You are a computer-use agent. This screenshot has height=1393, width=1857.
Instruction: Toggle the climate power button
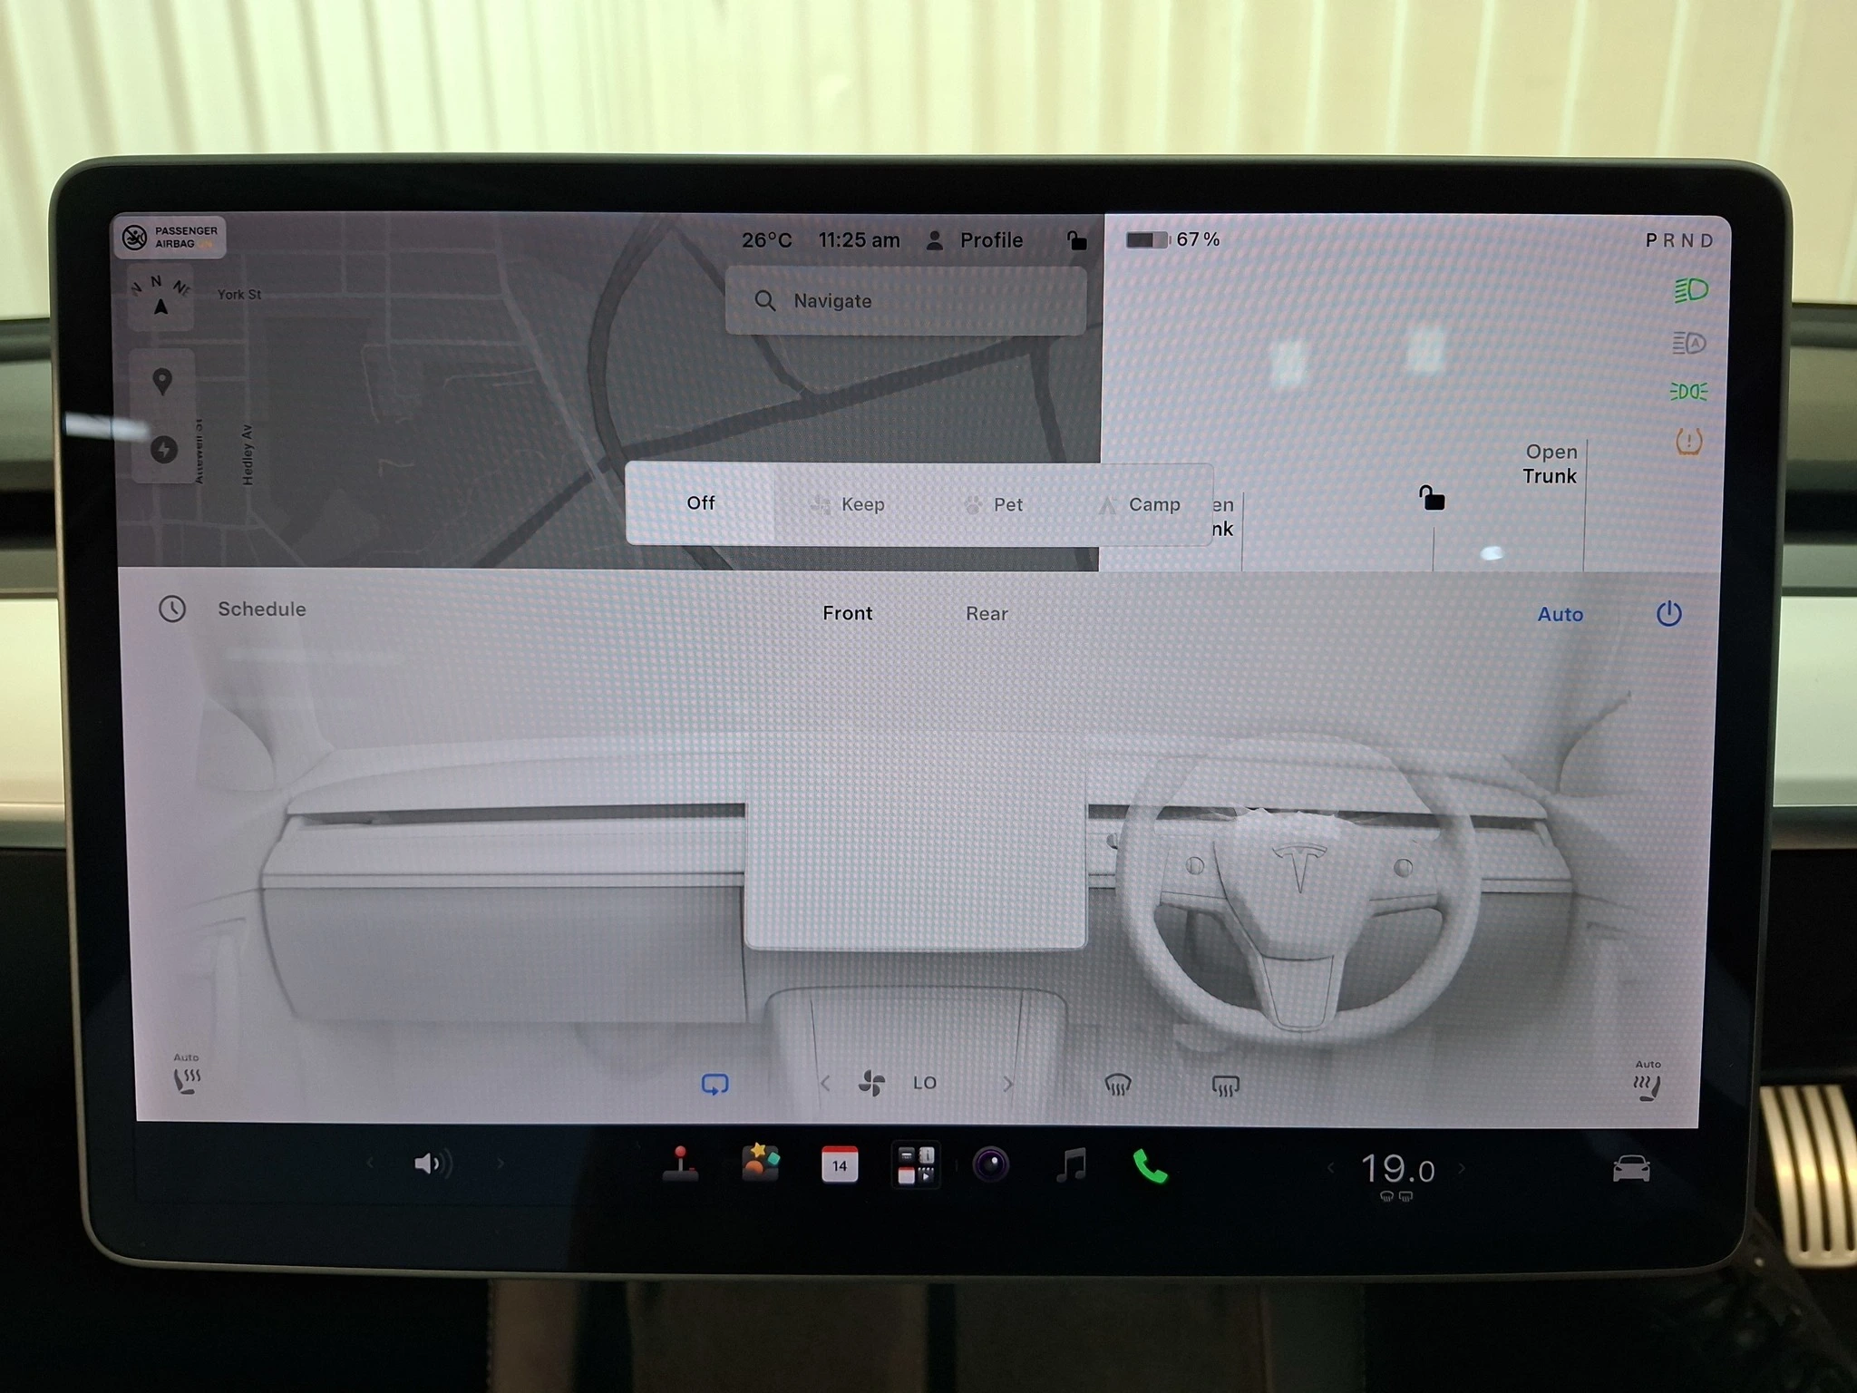click(x=1668, y=614)
